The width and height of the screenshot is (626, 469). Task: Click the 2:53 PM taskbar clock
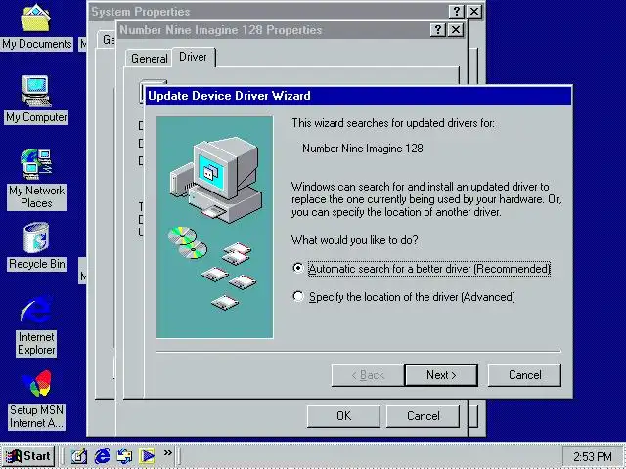(593, 456)
